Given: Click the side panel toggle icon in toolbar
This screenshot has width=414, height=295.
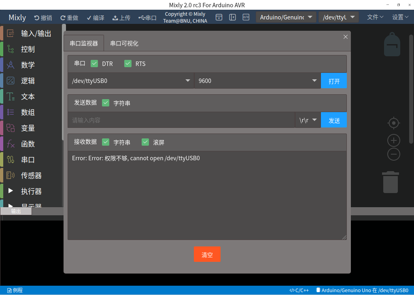Looking at the screenshot, I should pyautogui.click(x=232, y=17).
